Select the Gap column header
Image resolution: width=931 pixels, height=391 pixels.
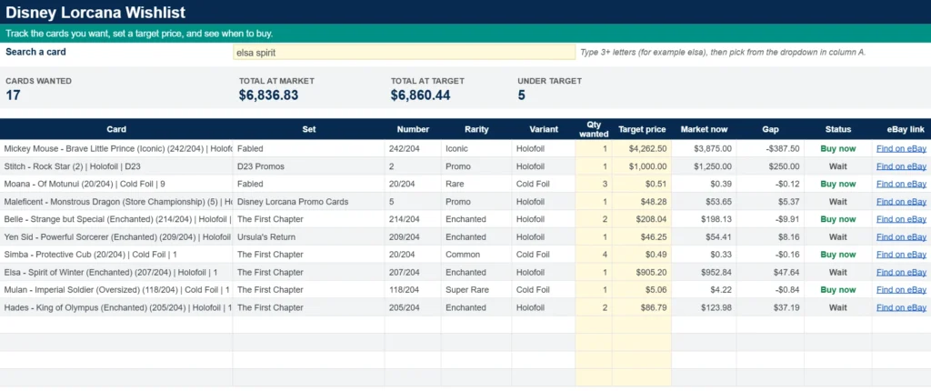771,129
